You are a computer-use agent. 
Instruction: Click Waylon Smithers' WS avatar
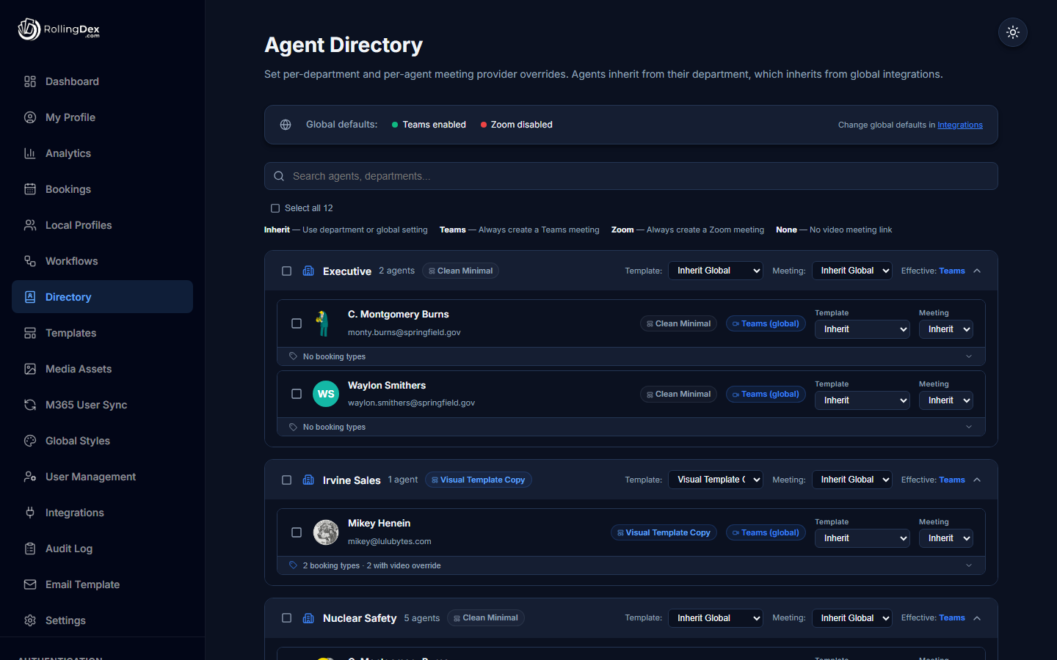click(x=326, y=394)
